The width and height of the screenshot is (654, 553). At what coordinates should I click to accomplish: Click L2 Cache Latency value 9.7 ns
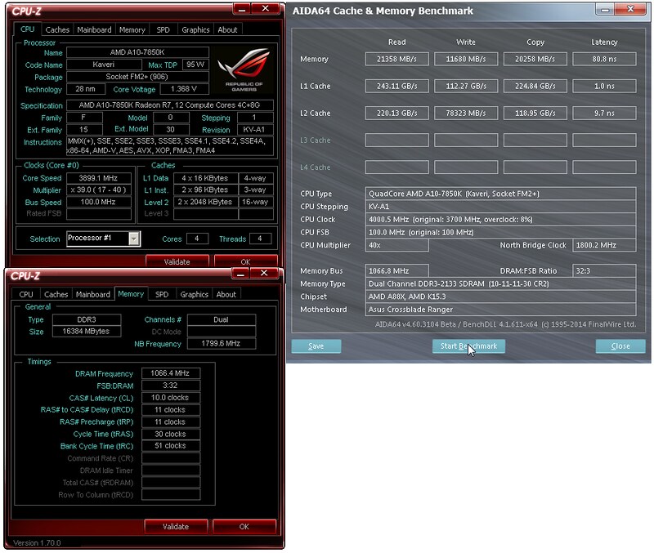604,113
